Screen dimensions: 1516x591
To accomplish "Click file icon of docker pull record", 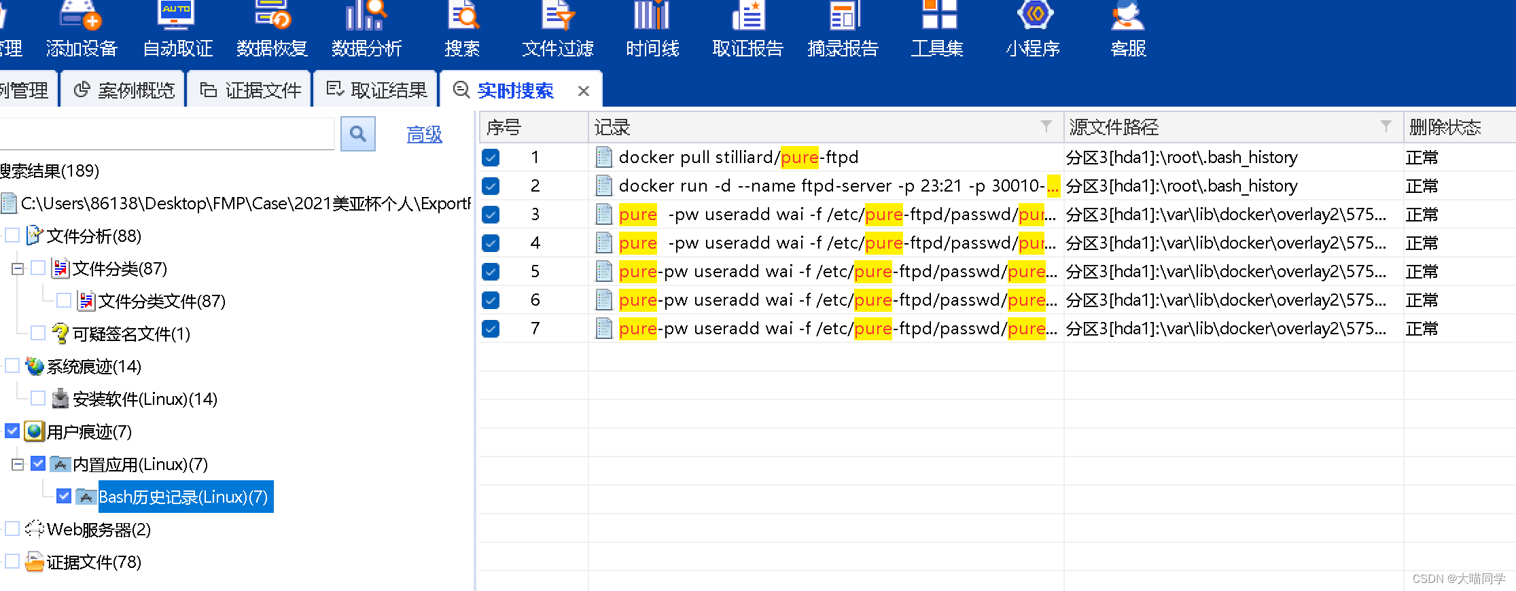I will tap(604, 158).
